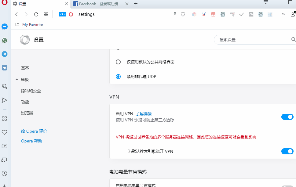
Task: Open WhatsApp in the sidebar
Action: click(5, 40)
